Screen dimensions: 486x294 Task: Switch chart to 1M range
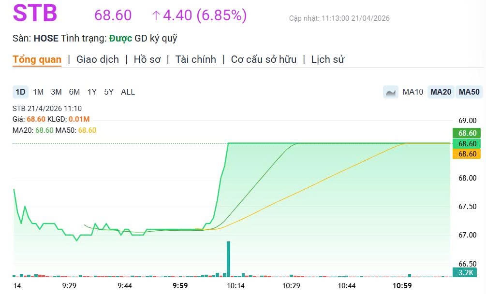point(38,92)
